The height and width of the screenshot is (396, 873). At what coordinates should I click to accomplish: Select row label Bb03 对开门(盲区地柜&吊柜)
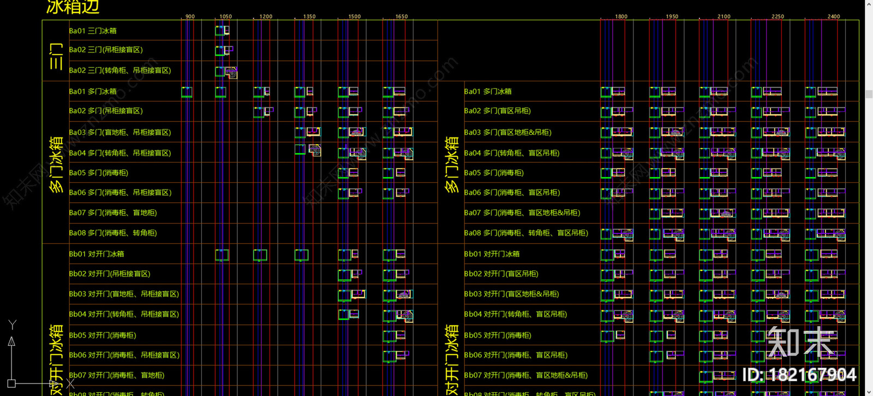[x=511, y=294]
